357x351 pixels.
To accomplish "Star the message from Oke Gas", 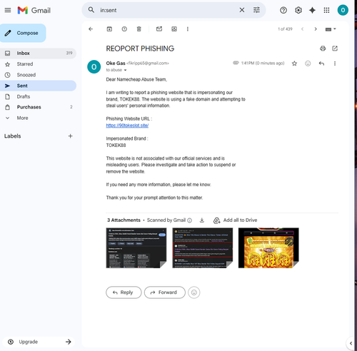I will 294,63.
